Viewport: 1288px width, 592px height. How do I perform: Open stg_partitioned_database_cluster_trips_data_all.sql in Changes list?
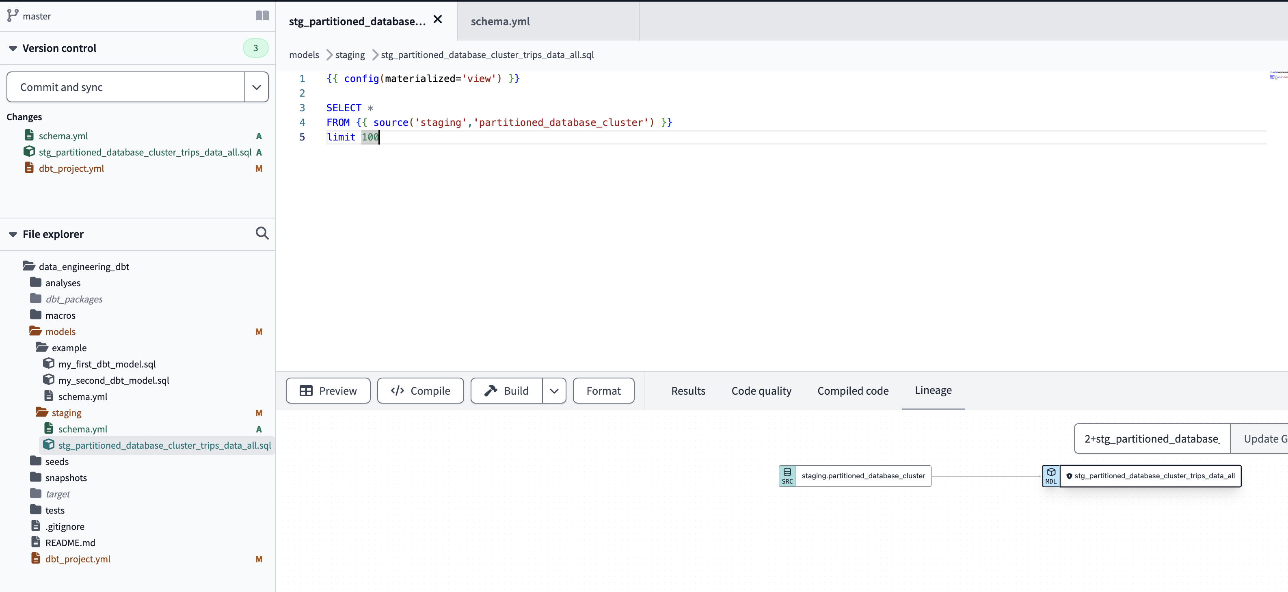click(145, 152)
